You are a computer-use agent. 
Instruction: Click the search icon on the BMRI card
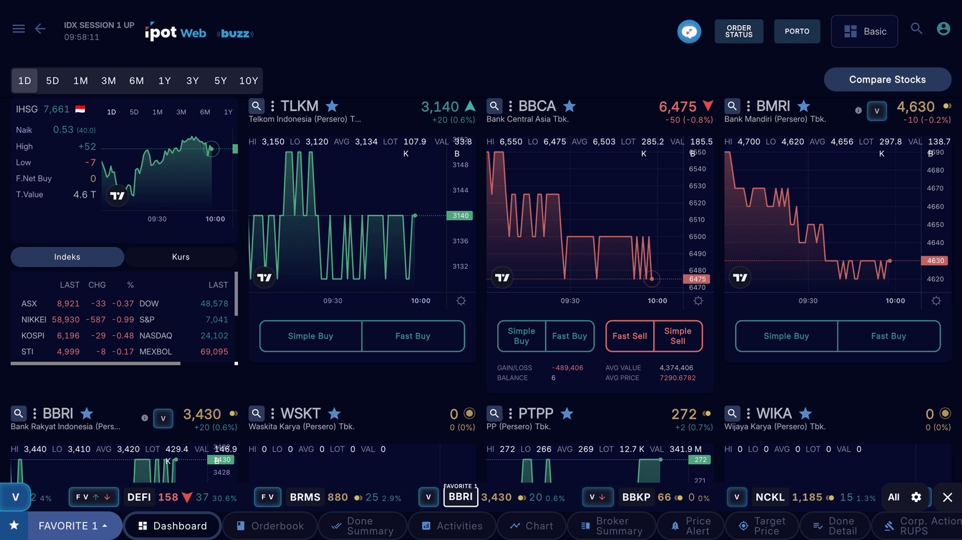pyautogui.click(x=732, y=106)
